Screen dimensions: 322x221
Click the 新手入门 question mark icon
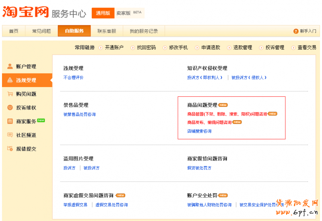click(x=296, y=31)
